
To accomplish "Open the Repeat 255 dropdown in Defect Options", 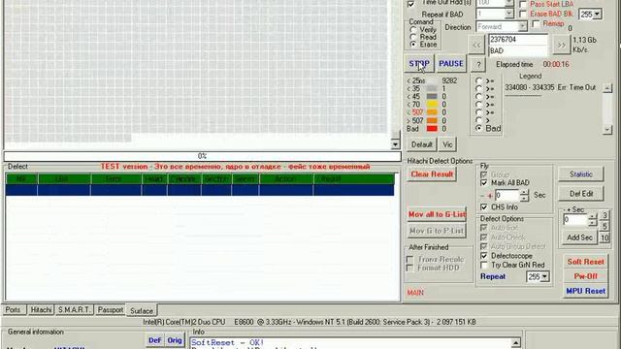I will 545,276.
